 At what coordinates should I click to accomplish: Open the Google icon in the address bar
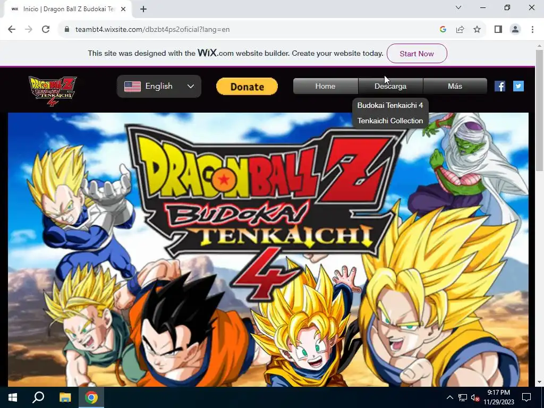point(443,30)
